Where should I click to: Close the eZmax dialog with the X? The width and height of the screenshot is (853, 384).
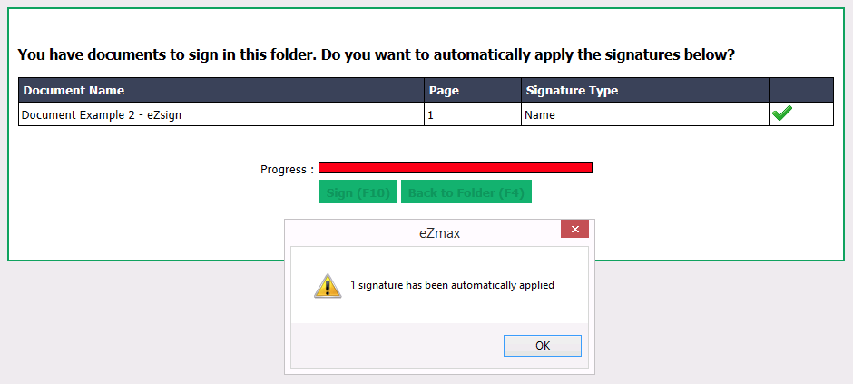coord(574,229)
